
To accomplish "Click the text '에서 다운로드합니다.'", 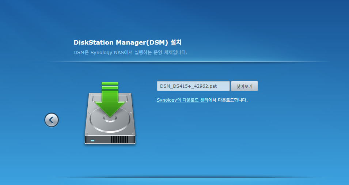I will point(228,100).
